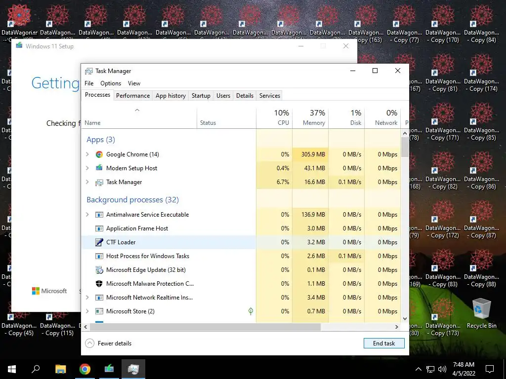The height and width of the screenshot is (379, 506).
Task: Open the notification center icon
Action: point(490,369)
